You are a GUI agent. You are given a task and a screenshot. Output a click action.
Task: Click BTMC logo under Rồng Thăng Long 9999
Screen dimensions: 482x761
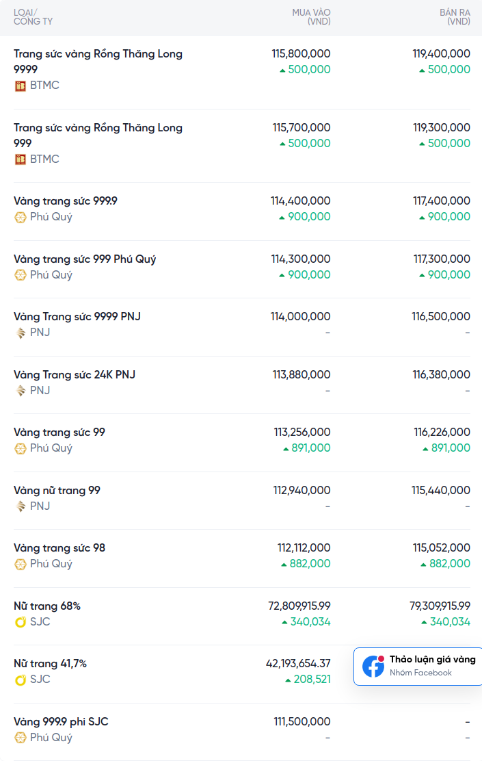click(21, 86)
